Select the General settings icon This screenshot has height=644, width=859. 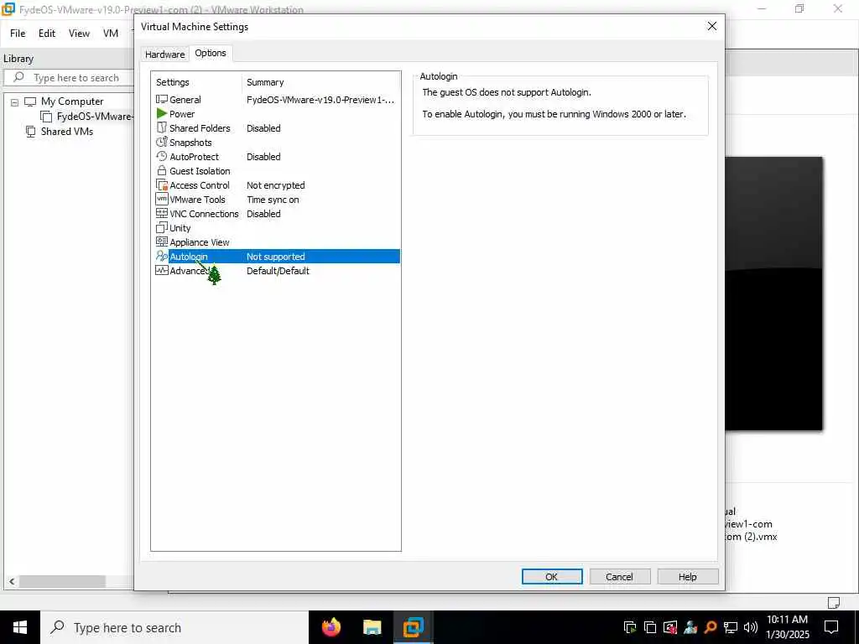162,99
